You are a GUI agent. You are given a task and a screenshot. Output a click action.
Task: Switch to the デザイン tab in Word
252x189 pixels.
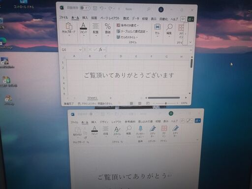point(104,122)
